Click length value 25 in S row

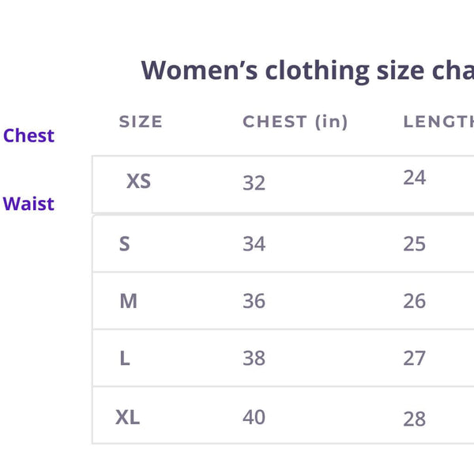414,244
